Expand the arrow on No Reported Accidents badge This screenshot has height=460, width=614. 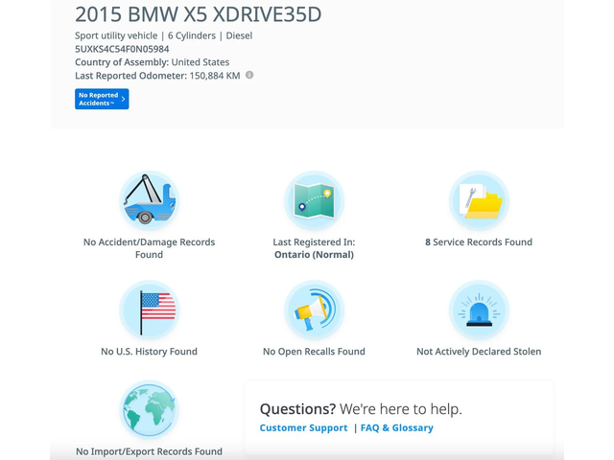tap(123, 99)
